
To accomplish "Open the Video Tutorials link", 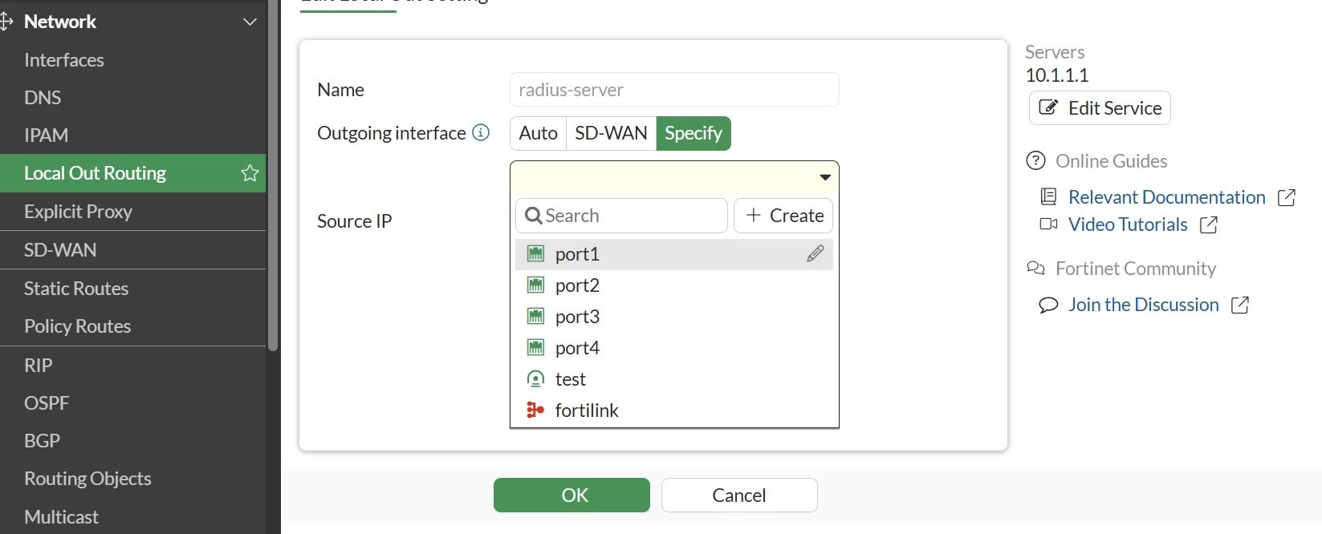I will [x=1128, y=225].
